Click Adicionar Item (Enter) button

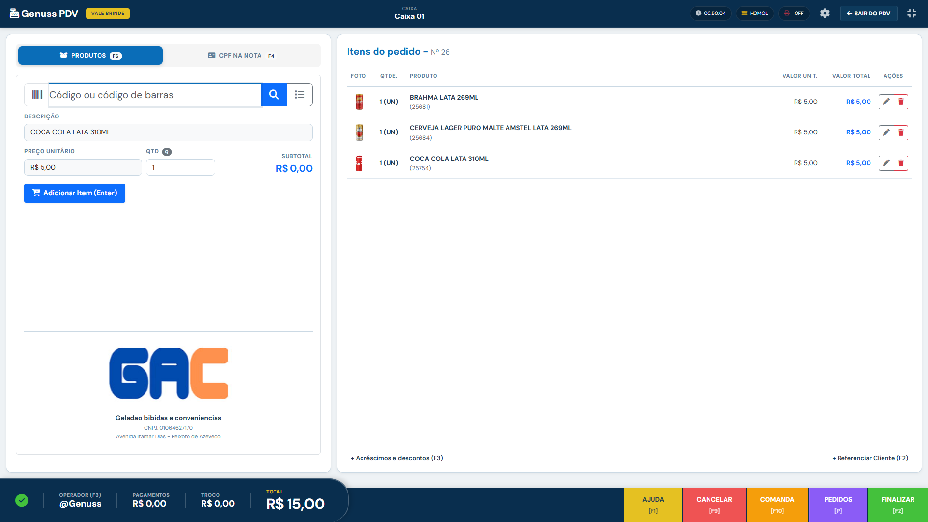74,193
